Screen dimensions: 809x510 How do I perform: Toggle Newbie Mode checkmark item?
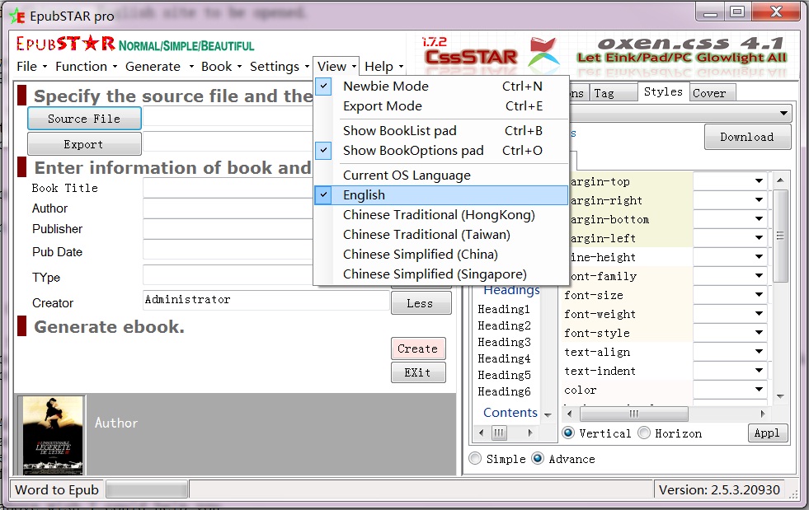point(441,87)
